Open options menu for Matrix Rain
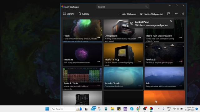 (181, 37)
